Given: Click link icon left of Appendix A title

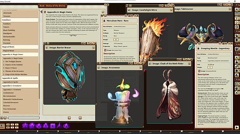Looking at the screenshot, I should [x=45, y=12].
